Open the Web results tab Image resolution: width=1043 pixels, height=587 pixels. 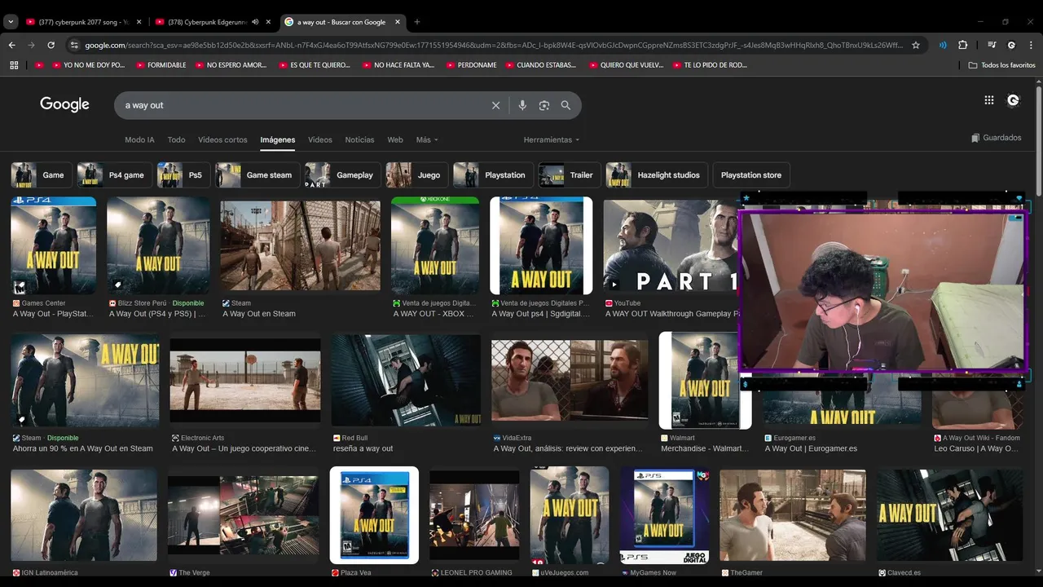pyautogui.click(x=395, y=139)
